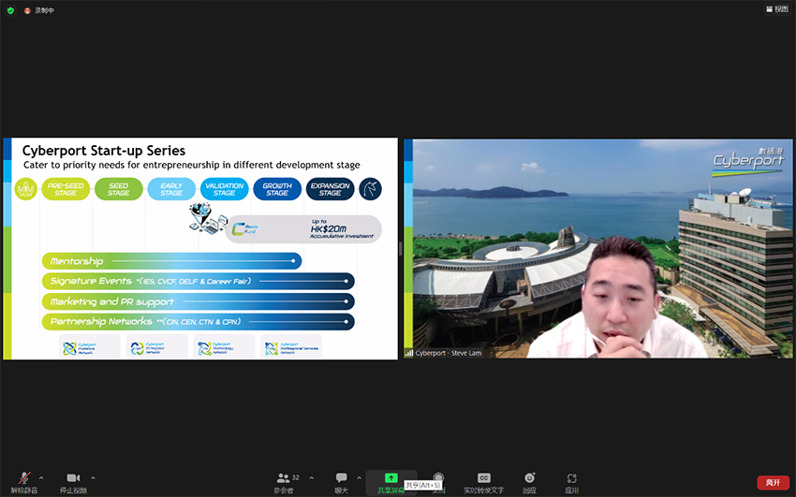Open the apps (应用) panel

(571, 479)
